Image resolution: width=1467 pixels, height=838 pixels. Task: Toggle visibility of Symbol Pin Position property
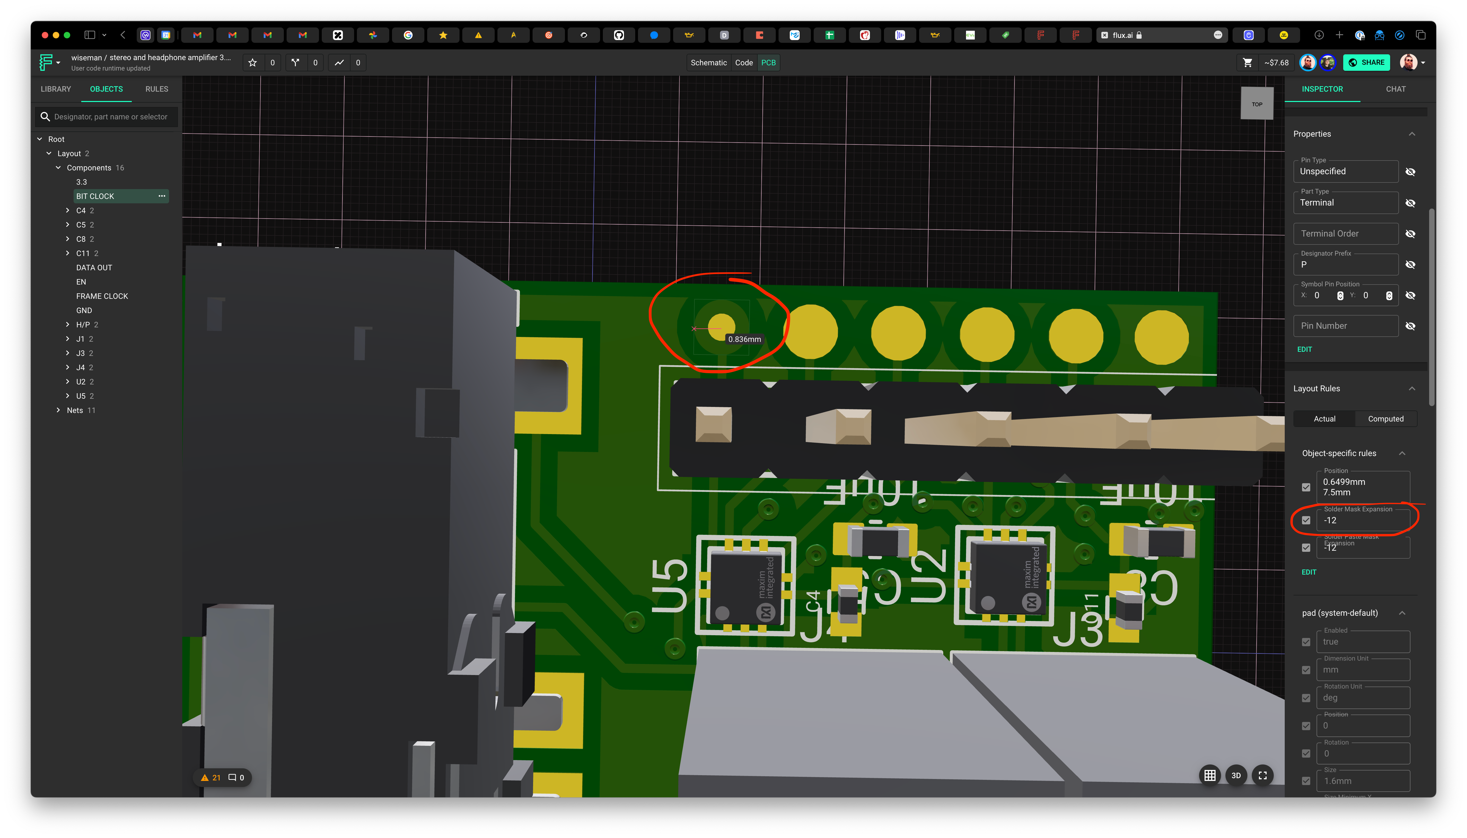point(1410,295)
